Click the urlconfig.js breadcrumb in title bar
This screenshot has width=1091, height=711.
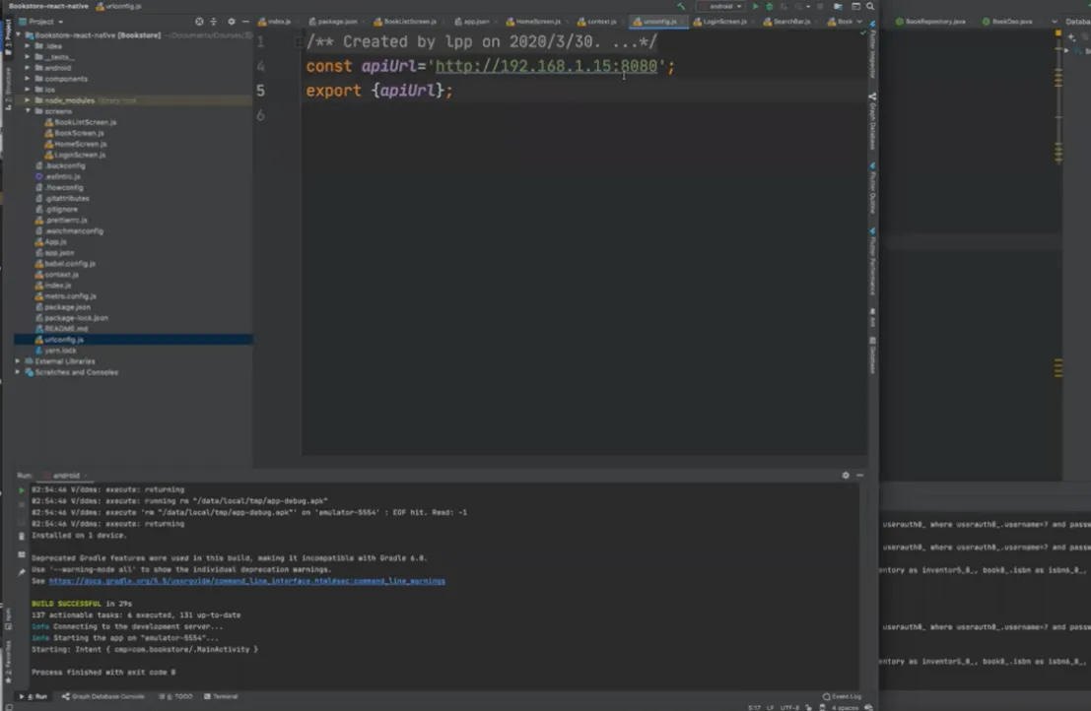[x=119, y=6]
